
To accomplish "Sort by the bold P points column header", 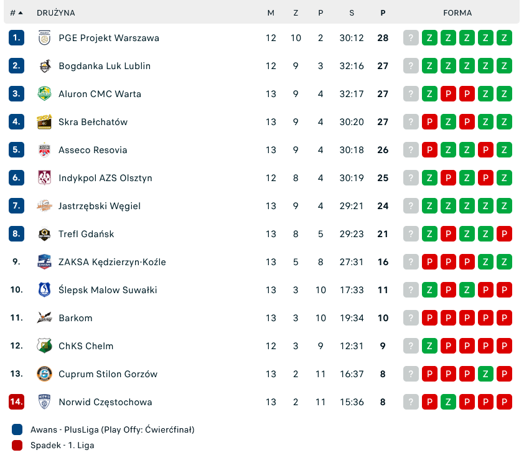I will pos(383,12).
